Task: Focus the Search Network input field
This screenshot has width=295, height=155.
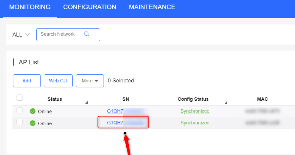Action: click(68, 34)
